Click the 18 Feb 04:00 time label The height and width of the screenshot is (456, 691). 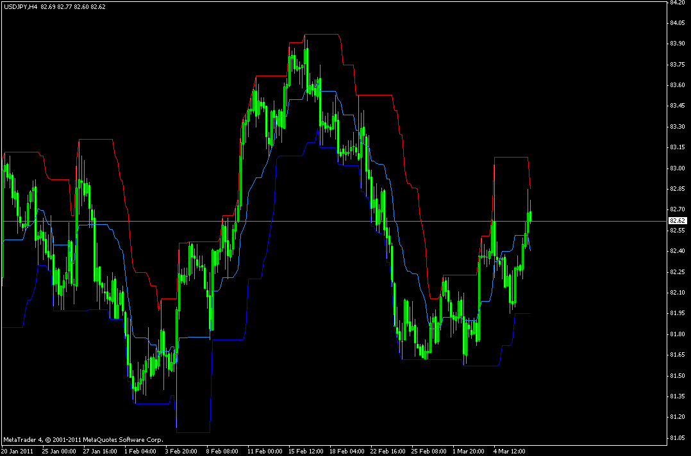(347, 452)
